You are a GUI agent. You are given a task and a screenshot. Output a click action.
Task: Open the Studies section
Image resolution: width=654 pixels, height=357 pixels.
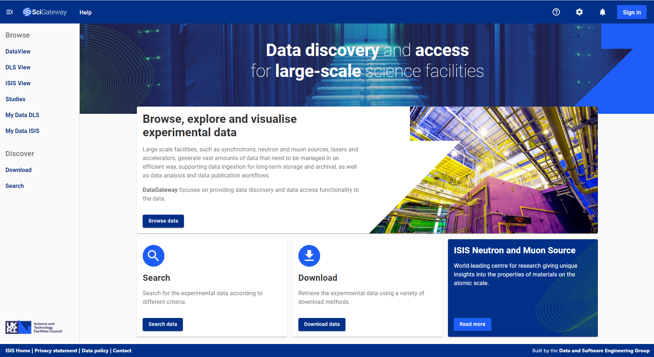click(15, 99)
